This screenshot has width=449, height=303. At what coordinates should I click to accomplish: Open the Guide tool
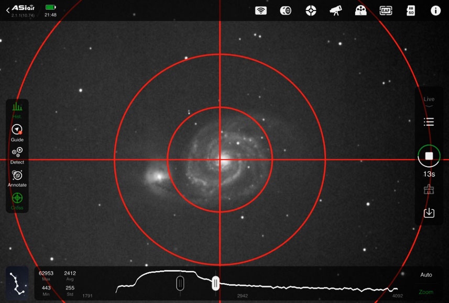(17, 133)
